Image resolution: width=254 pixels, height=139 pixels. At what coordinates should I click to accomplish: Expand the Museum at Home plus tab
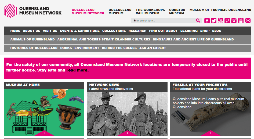point(44,133)
